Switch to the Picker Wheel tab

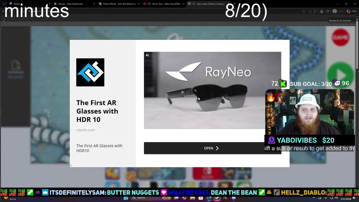pyautogui.click(x=119, y=4)
